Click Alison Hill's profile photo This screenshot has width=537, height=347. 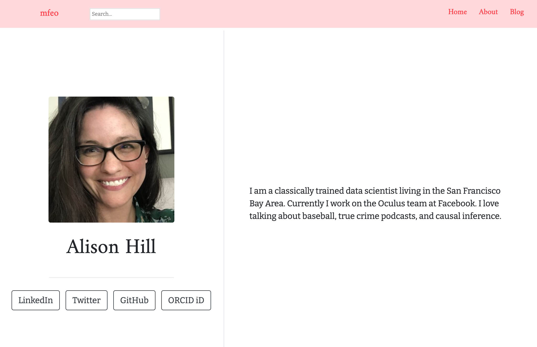[x=111, y=160]
